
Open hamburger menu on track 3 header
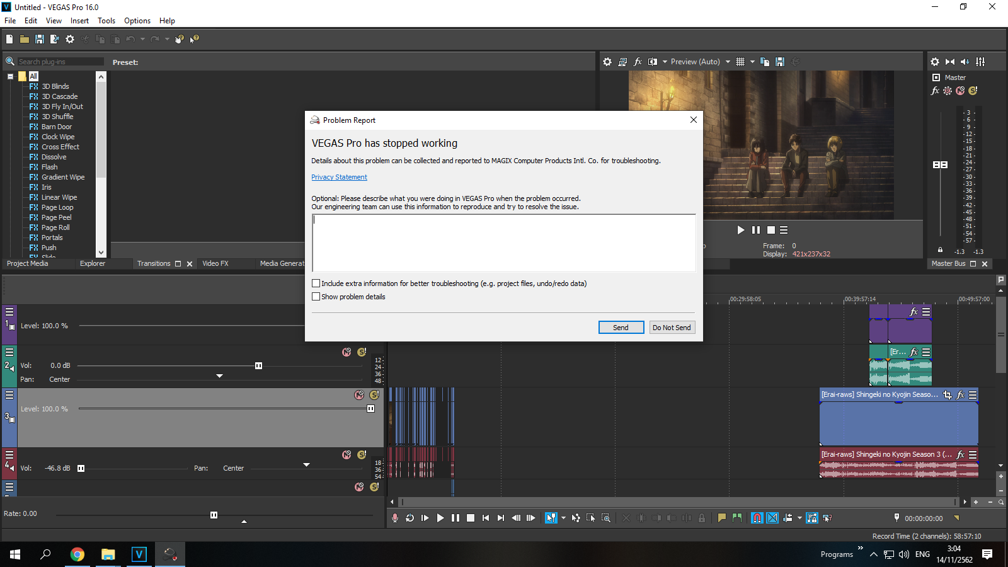point(9,395)
